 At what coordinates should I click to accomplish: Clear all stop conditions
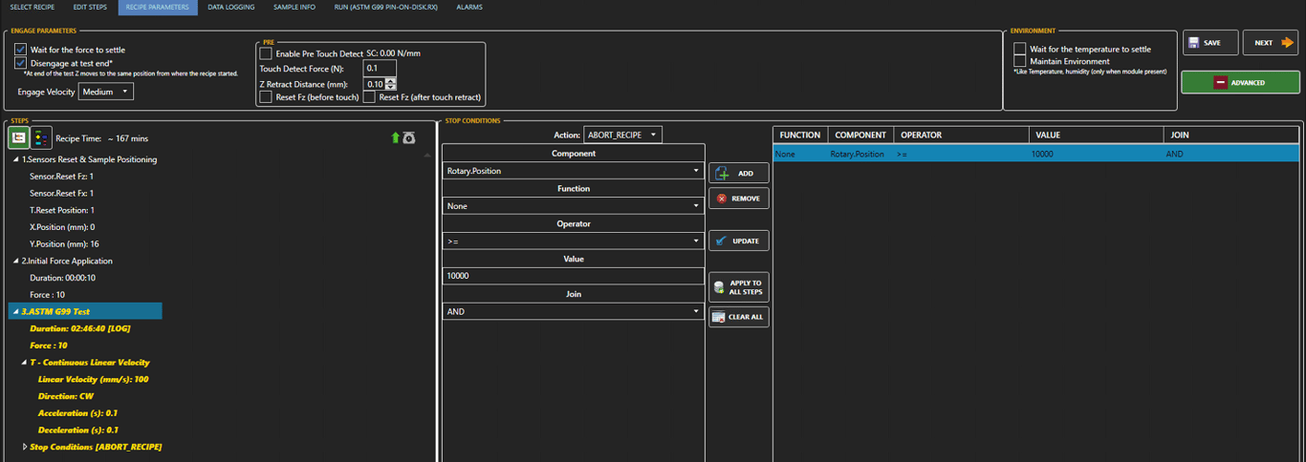pos(738,317)
